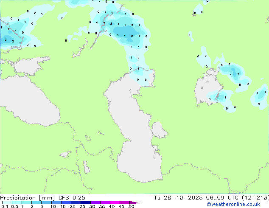The image size is (269, 208).
Task: Select the 20–25 mm legend color box
Action: pyautogui.click(x=76, y=202)
